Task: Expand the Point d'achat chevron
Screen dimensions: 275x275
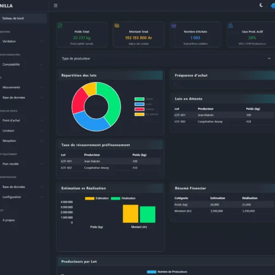Action: 42,120
